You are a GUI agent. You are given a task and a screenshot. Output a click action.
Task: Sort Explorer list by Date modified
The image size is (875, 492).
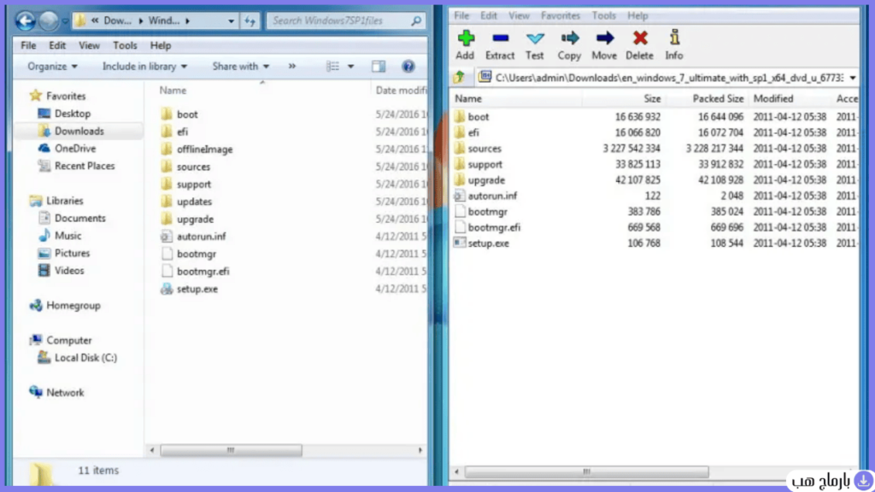point(400,90)
